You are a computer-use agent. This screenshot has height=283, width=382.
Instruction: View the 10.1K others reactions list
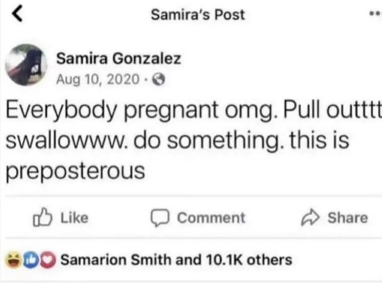(x=248, y=259)
